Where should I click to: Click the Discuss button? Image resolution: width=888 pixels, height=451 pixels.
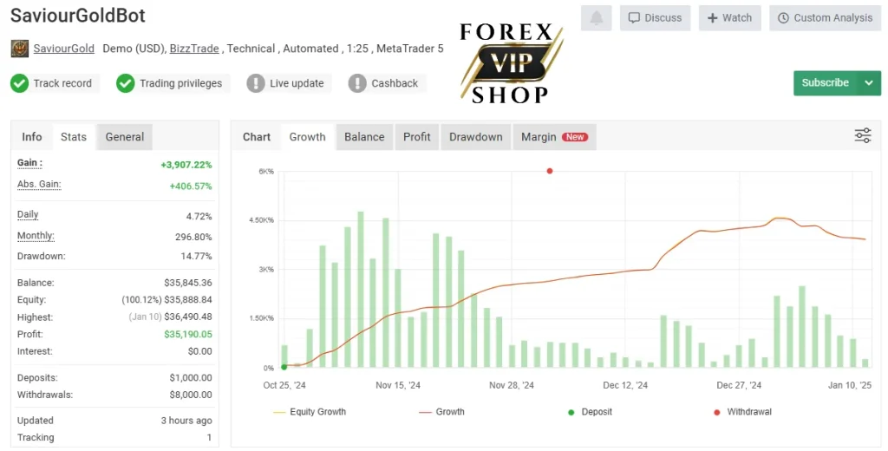click(656, 18)
